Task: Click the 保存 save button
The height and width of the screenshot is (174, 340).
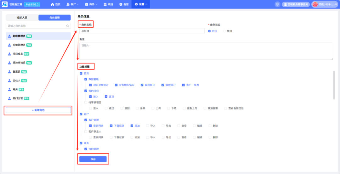Action: 93,159
